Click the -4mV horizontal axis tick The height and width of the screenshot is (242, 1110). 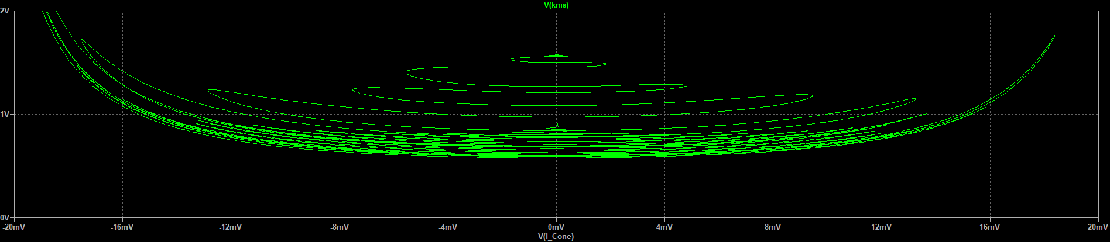pos(448,227)
